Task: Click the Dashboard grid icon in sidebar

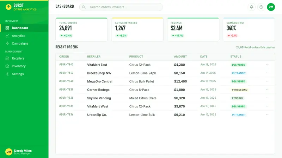Action: click(7, 28)
